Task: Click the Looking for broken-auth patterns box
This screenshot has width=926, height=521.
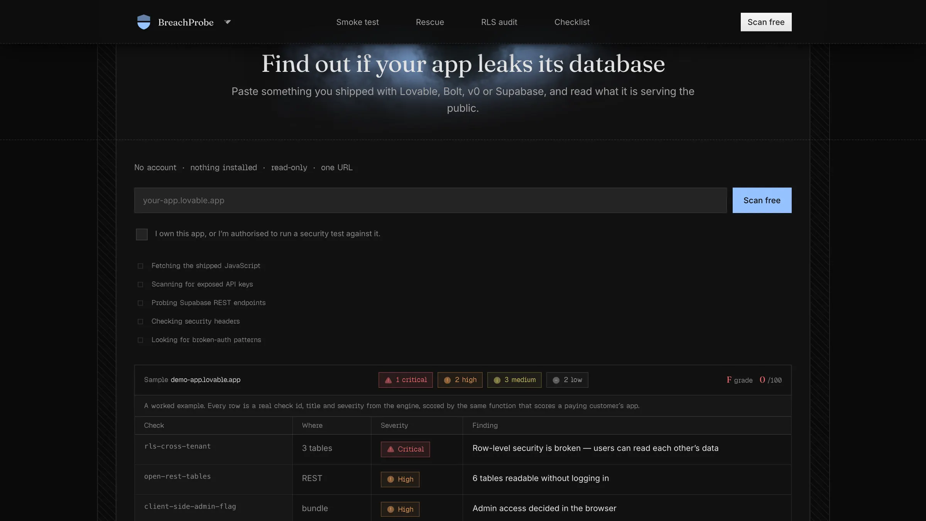Action: pos(140,340)
